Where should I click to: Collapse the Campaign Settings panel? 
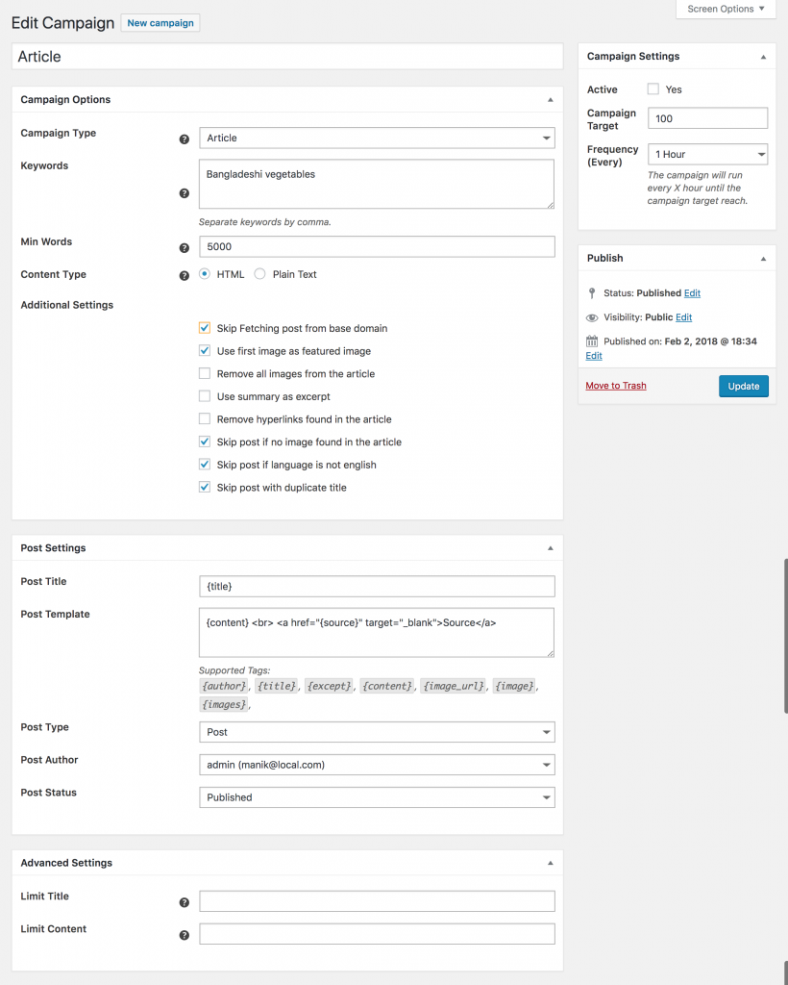[x=764, y=57]
